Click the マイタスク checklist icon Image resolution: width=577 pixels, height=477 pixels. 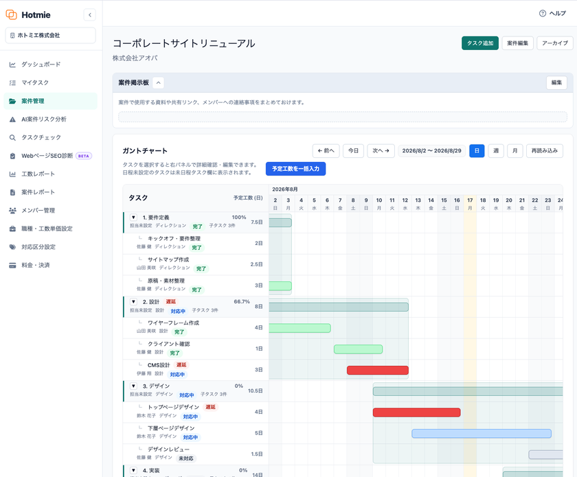click(12, 83)
